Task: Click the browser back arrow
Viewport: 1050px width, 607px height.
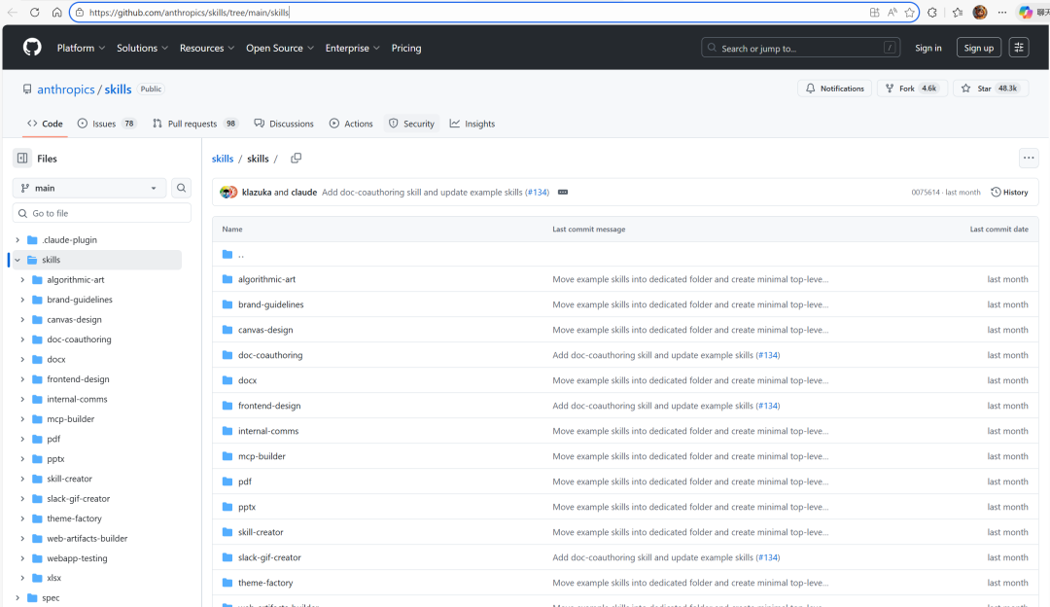Action: (12, 12)
